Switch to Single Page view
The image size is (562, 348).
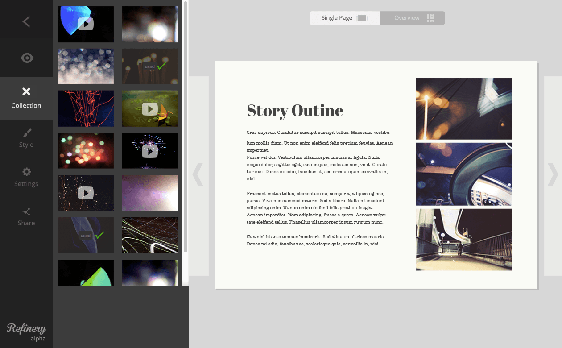[345, 18]
